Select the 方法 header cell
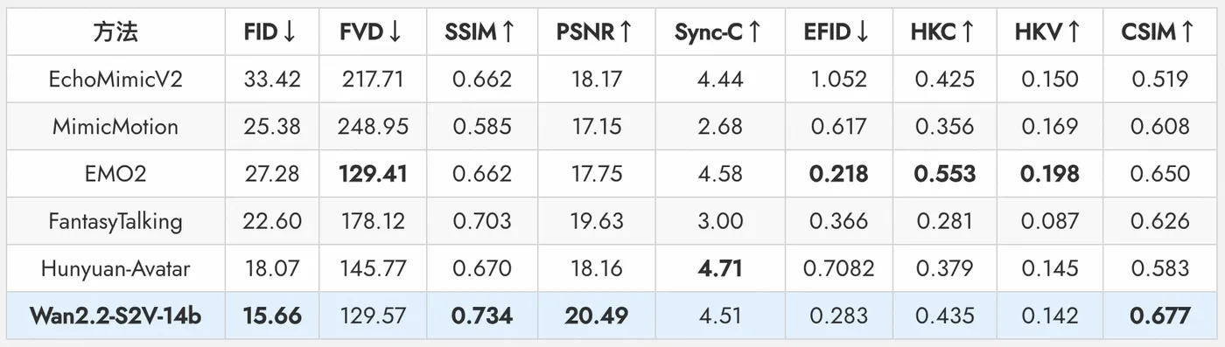The image size is (1225, 347). pos(115,32)
